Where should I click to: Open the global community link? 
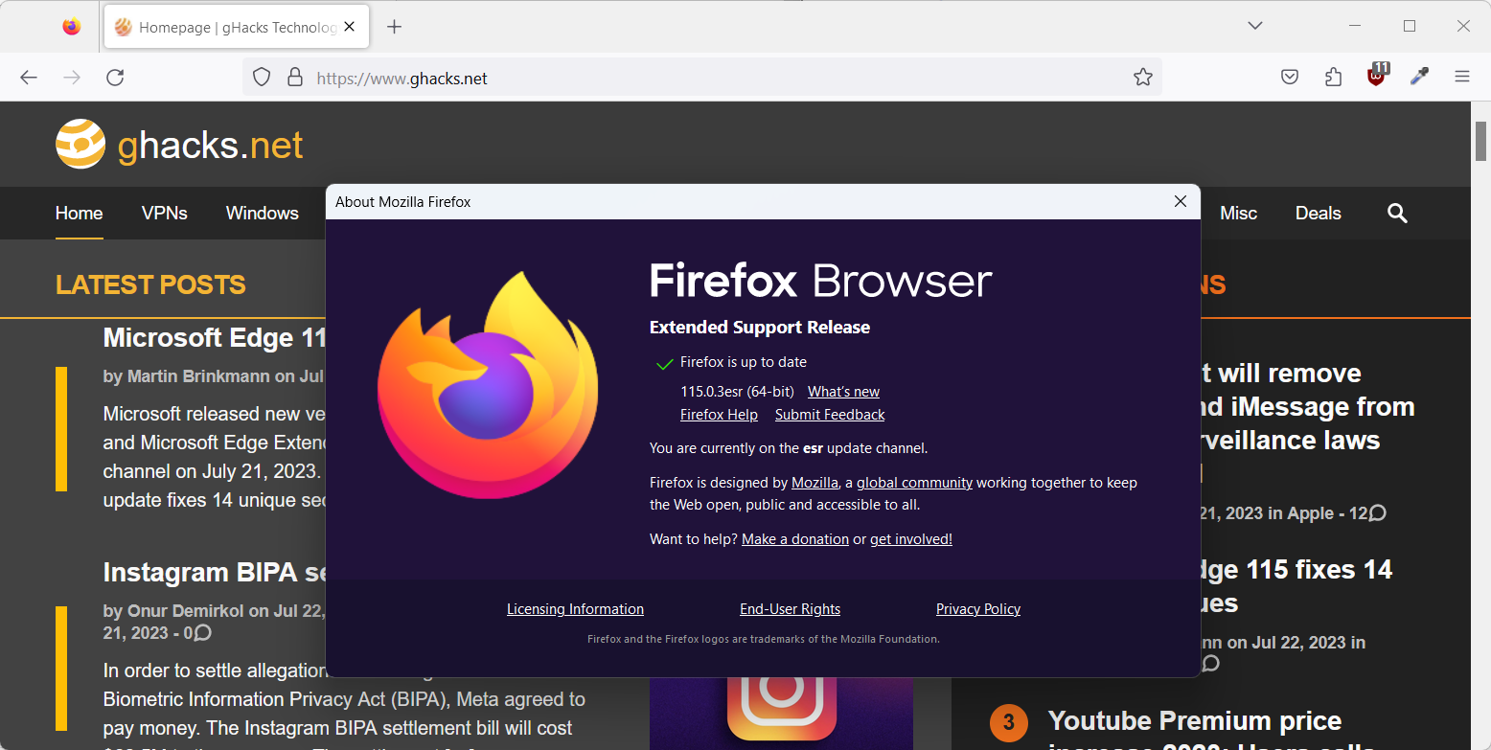pyautogui.click(x=914, y=483)
